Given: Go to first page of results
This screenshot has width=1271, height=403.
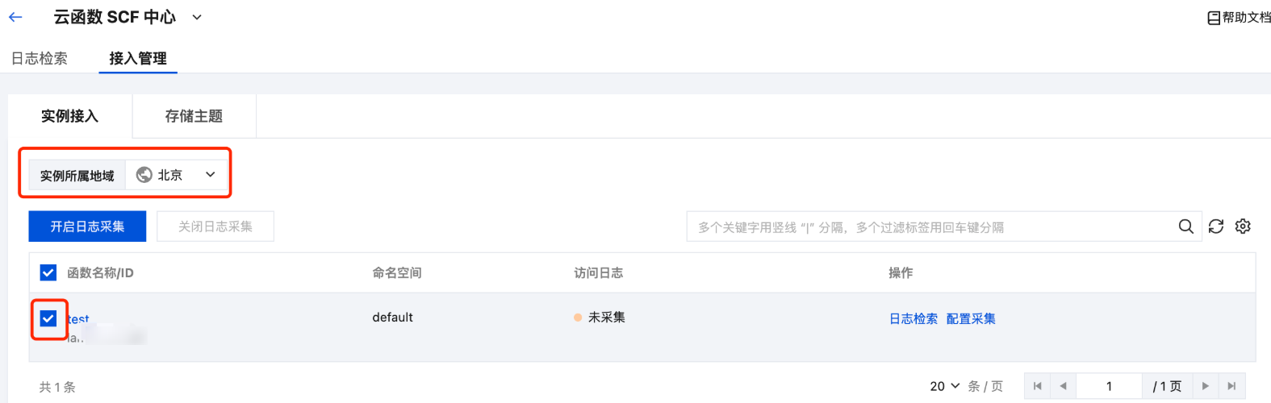Looking at the screenshot, I should pyautogui.click(x=1038, y=386).
